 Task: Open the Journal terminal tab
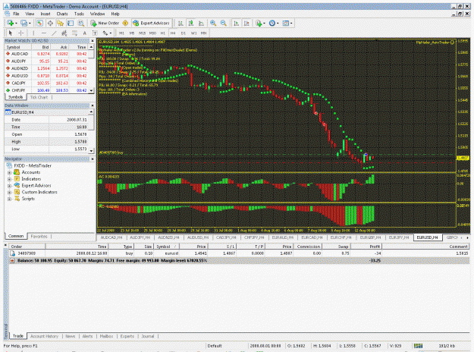coord(148,336)
